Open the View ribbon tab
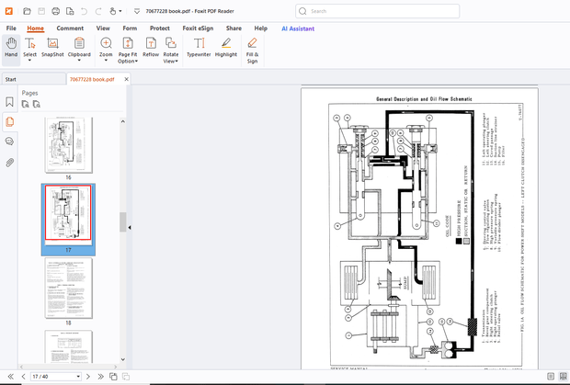Viewport: 570px width, 385px height. click(x=103, y=28)
